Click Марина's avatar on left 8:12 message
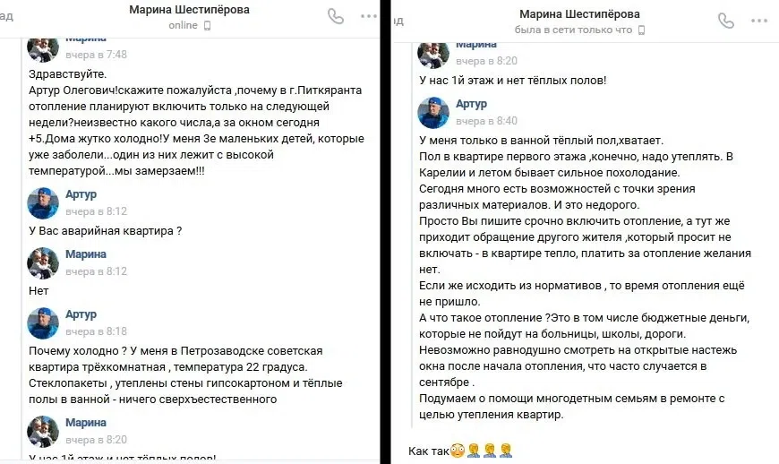Screen dimensions: 779x464 43,262
